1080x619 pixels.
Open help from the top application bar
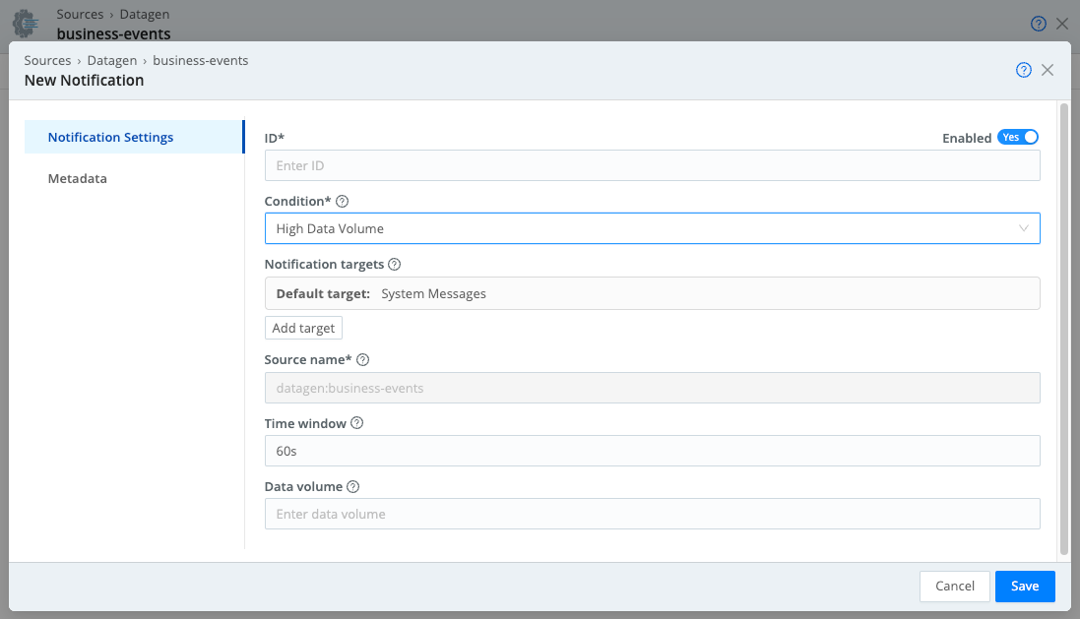point(1038,23)
